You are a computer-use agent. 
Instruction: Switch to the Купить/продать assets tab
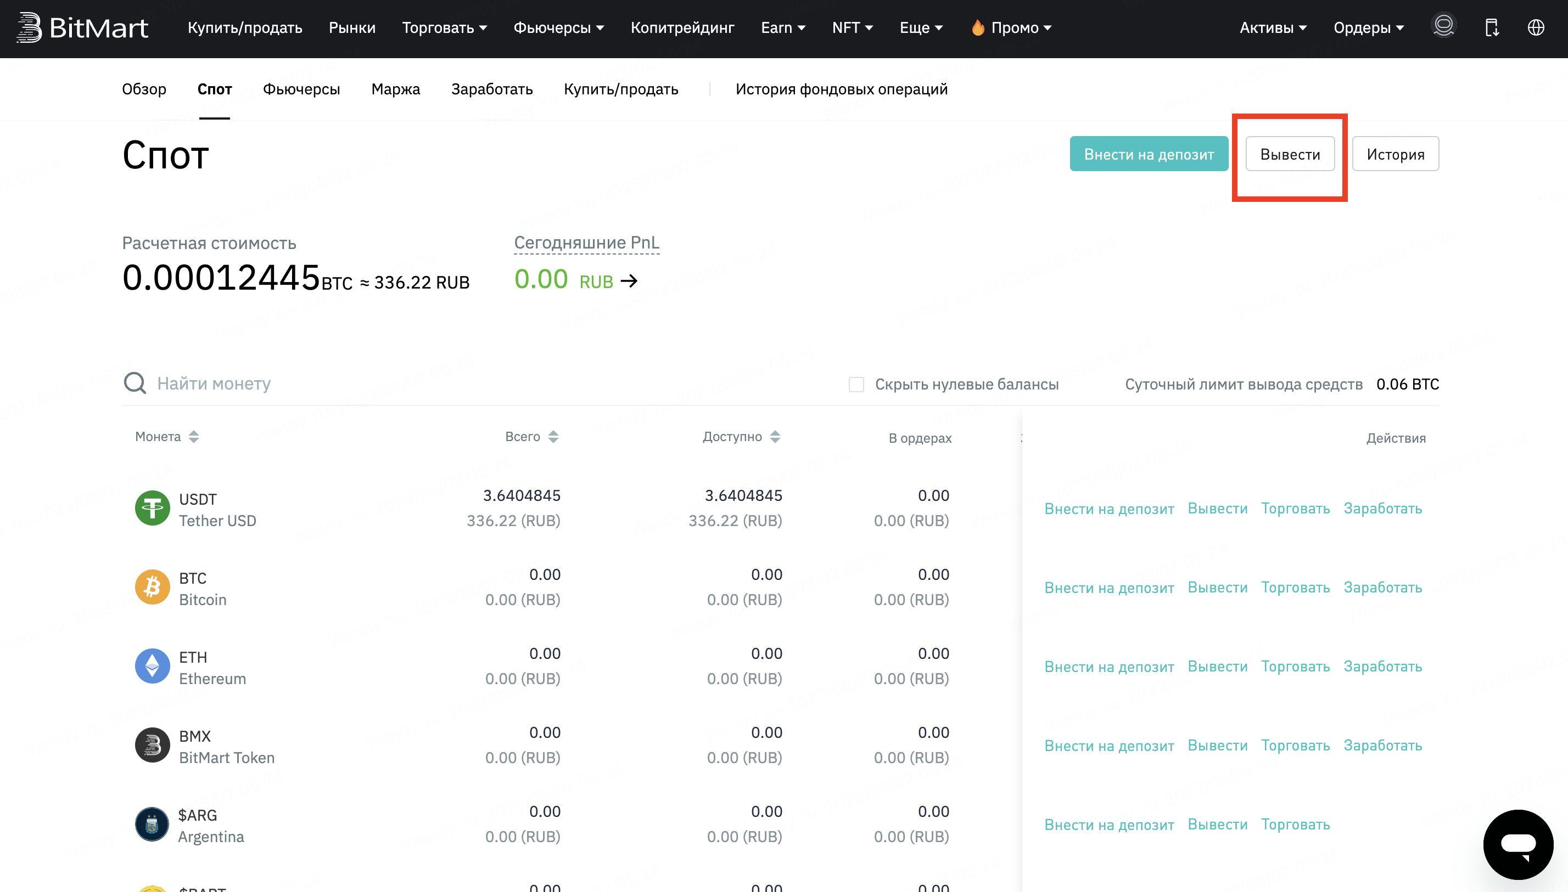tap(621, 89)
